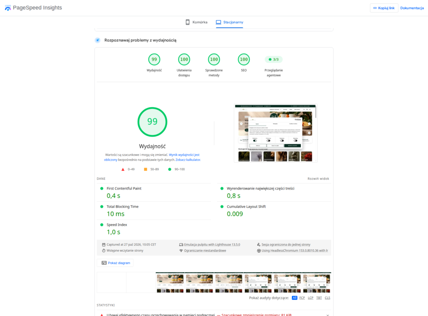This screenshot has width=428, height=316.
Task: Click the blue insights icon beside Rozpoznawaj problemy
Action: [97, 40]
